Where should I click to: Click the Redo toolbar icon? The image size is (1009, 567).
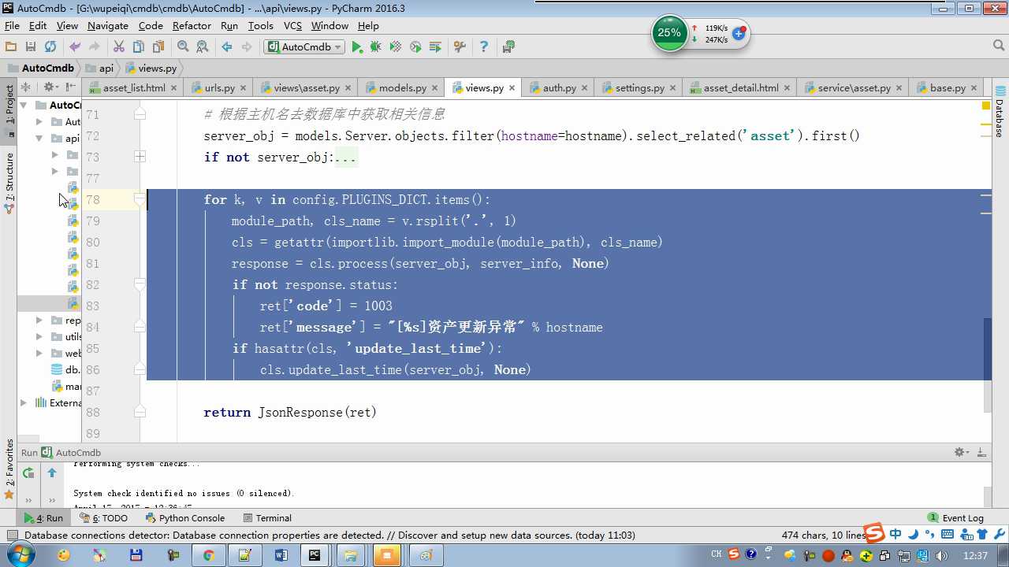(x=95, y=47)
